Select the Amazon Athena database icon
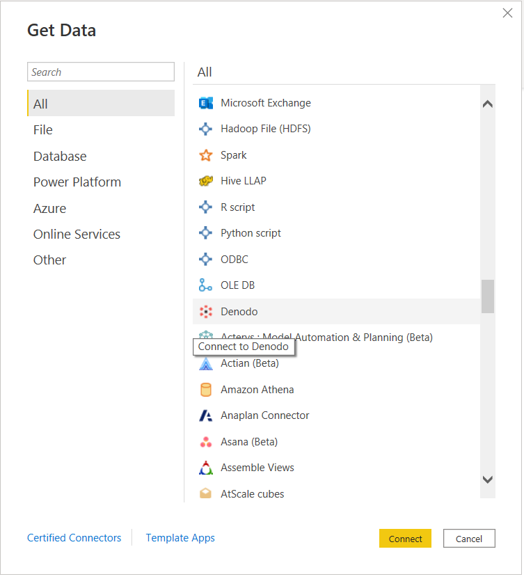This screenshot has height=579, width=524. point(205,390)
